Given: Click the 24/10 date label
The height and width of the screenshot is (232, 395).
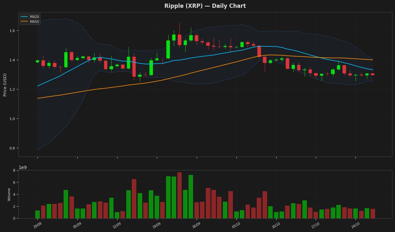Looking at the screenshot, I should [355, 226].
